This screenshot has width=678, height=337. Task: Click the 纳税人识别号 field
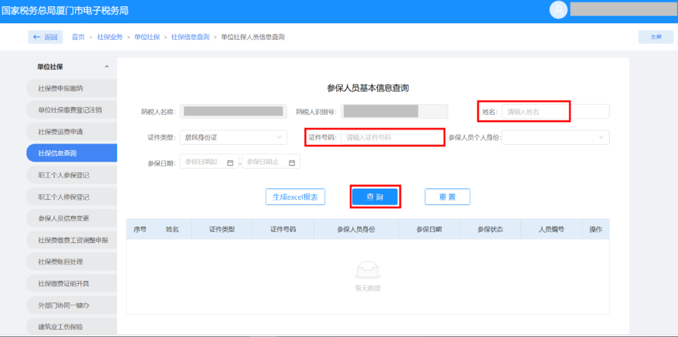coord(394,111)
